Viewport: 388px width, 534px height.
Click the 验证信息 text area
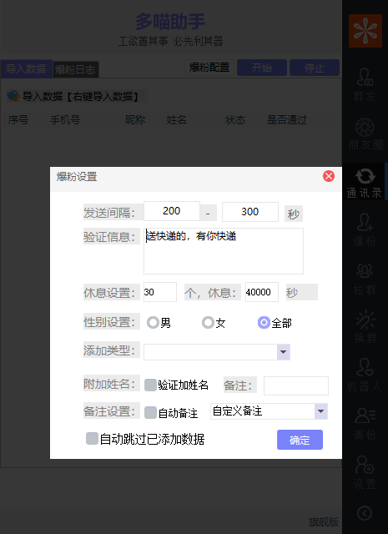224,251
